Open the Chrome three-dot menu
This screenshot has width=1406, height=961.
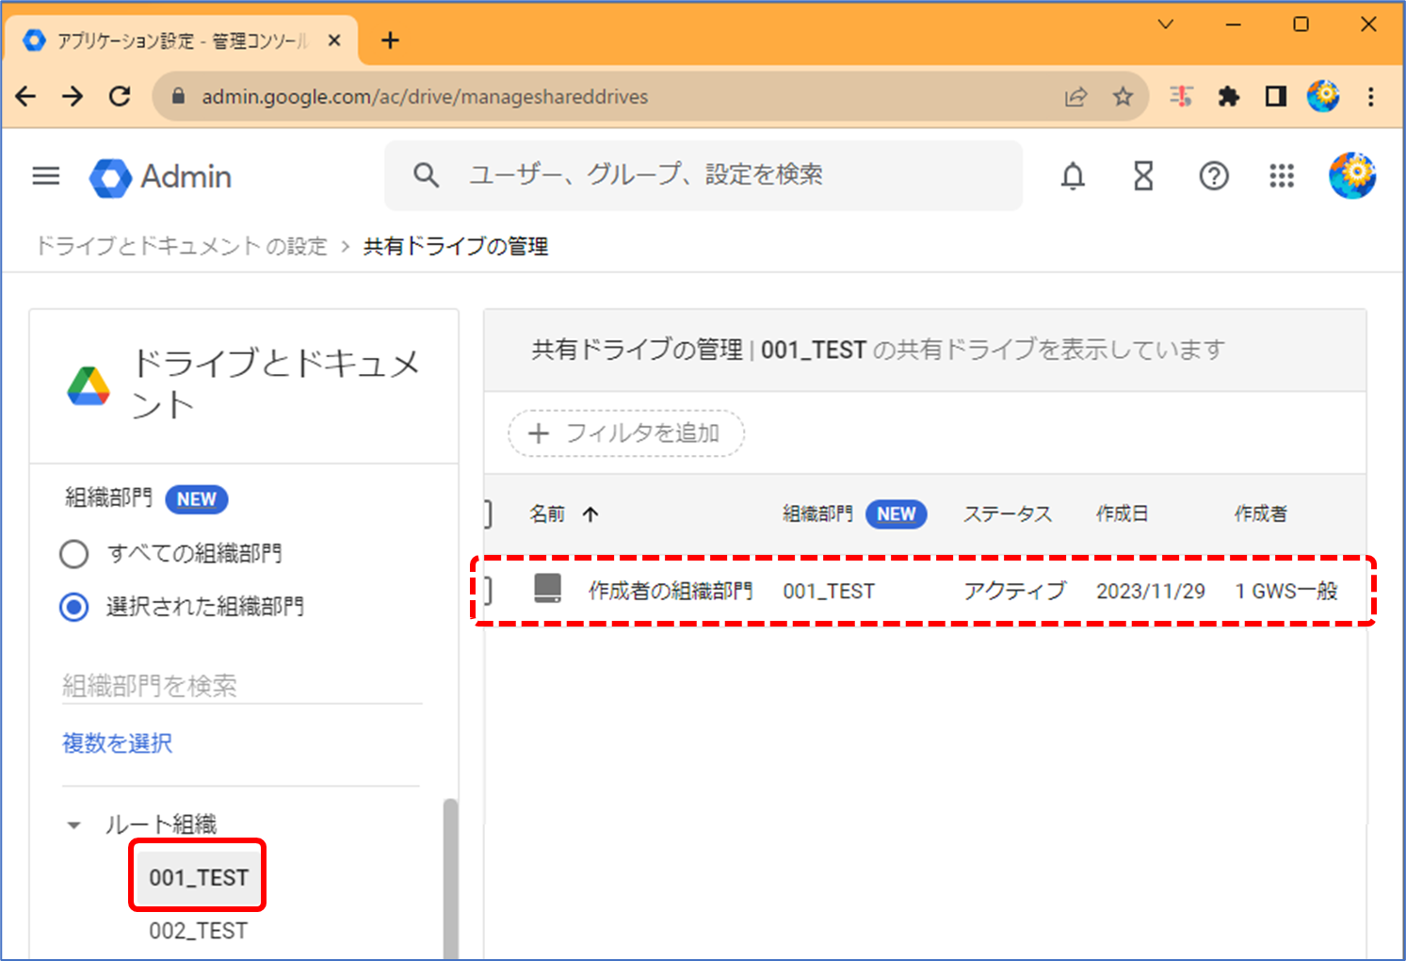click(x=1371, y=96)
